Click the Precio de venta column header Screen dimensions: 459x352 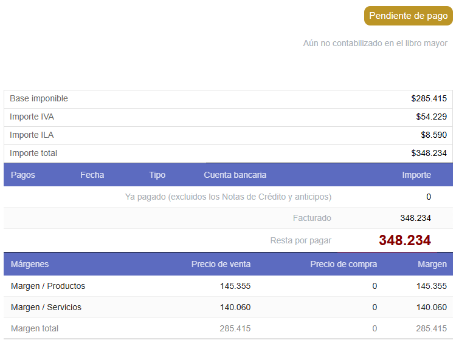pos(221,264)
